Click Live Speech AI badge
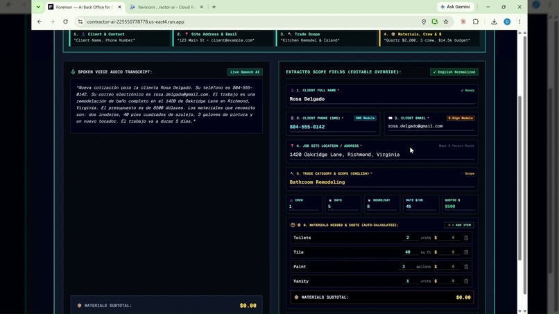The height and width of the screenshot is (314, 559). (x=245, y=72)
